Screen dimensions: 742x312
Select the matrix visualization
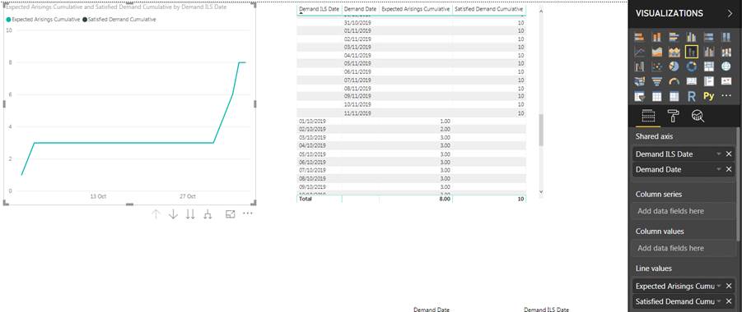[674, 96]
